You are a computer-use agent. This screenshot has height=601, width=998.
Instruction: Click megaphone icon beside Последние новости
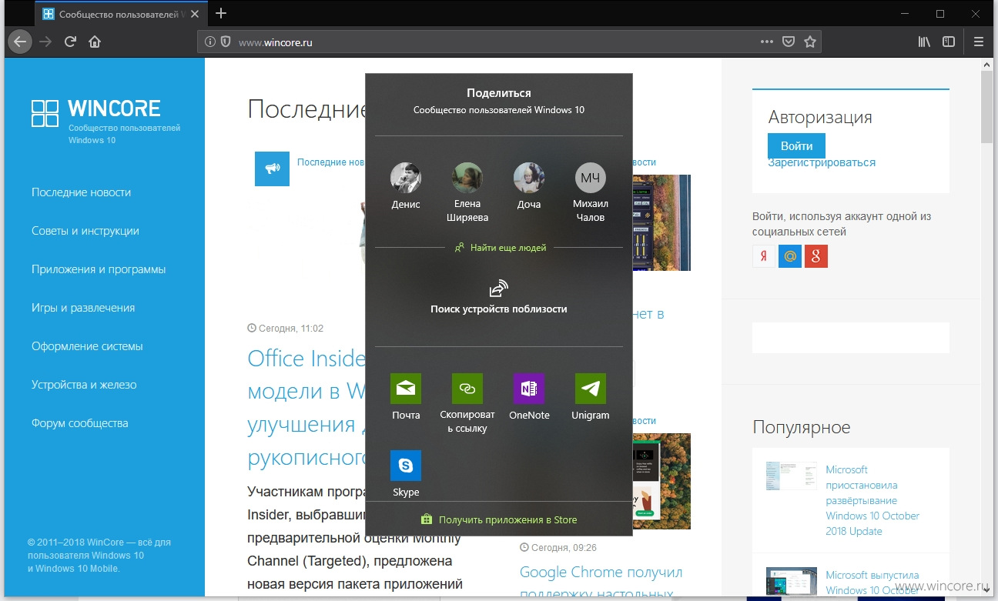click(x=272, y=169)
